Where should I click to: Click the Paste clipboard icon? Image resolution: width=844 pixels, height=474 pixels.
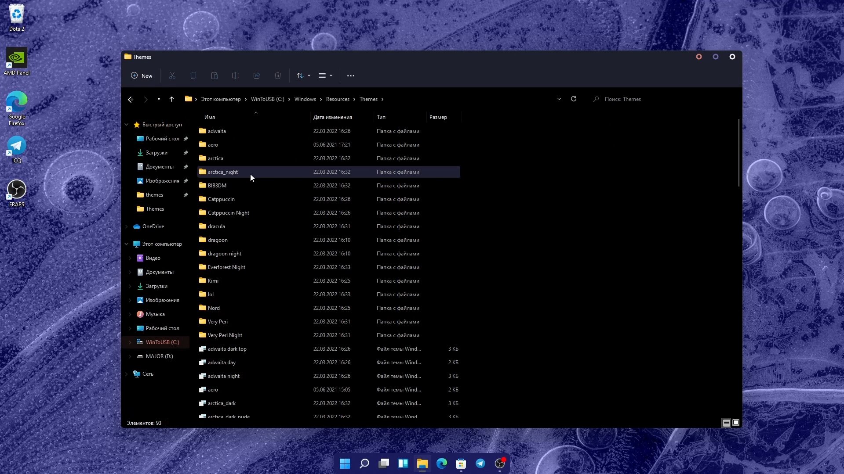[x=214, y=75]
